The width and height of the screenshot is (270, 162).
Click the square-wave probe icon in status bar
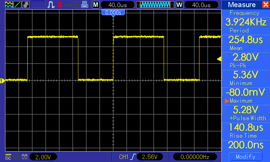(x=24, y=157)
